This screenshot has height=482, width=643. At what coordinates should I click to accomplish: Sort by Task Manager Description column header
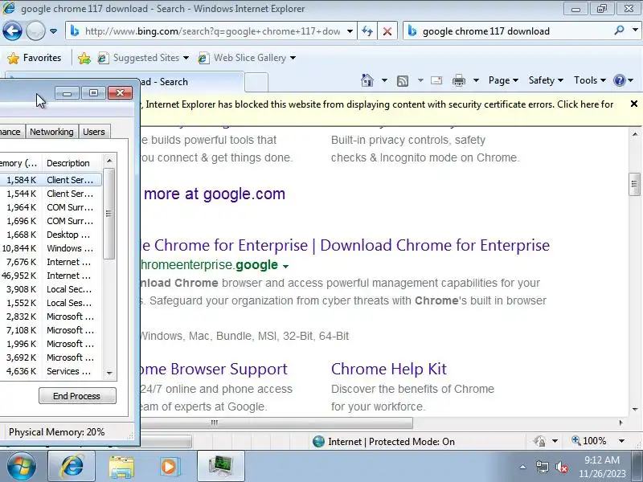(x=72, y=163)
